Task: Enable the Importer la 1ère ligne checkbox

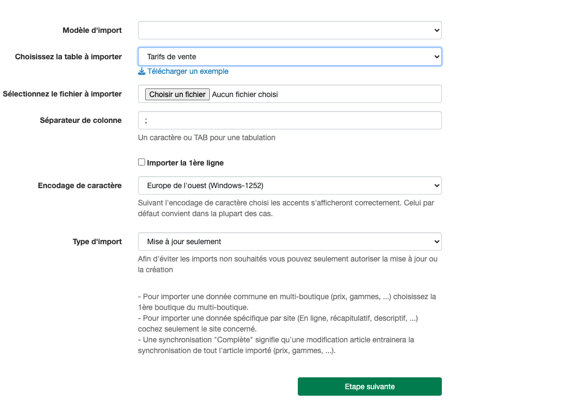Action: [141, 162]
